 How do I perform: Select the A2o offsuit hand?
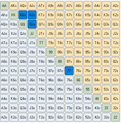tap(4, 117)
